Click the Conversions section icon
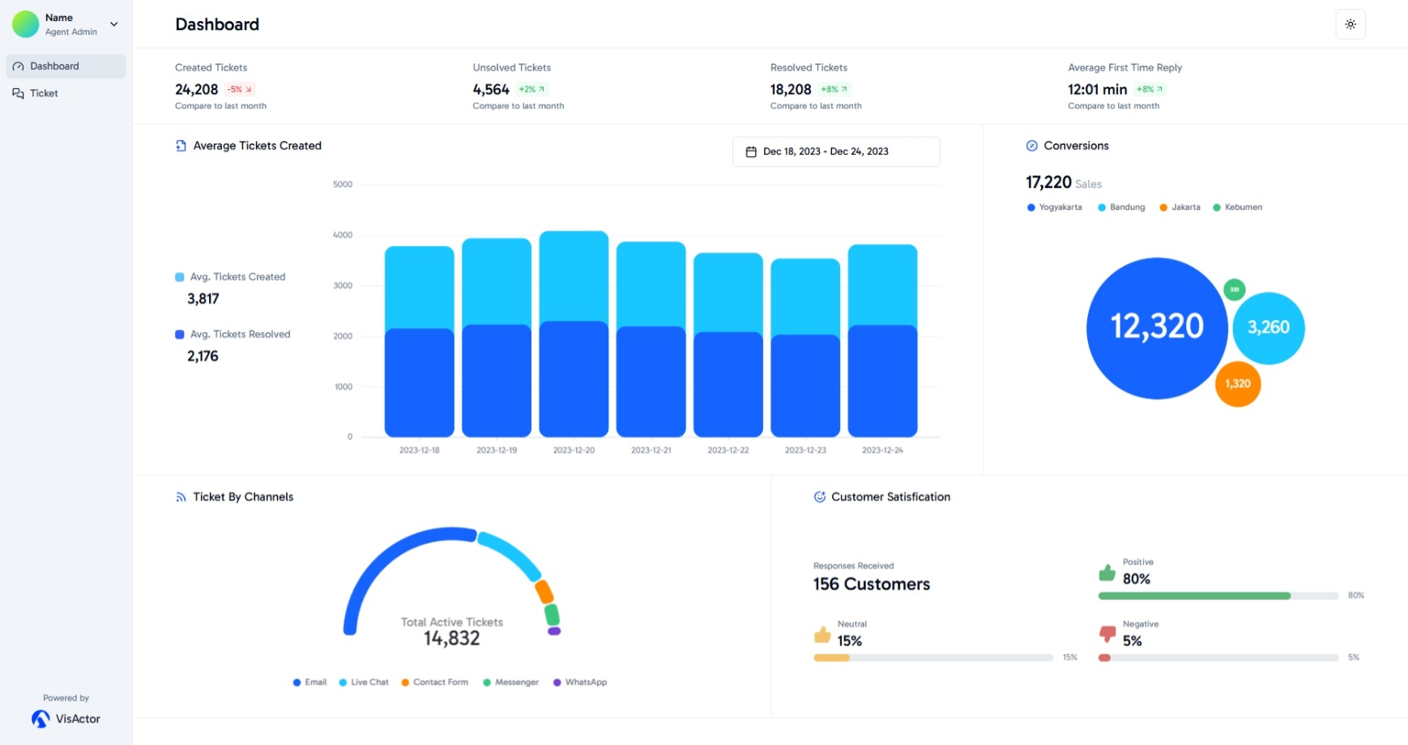Screen dimensions: 1408x745 click(x=1031, y=146)
